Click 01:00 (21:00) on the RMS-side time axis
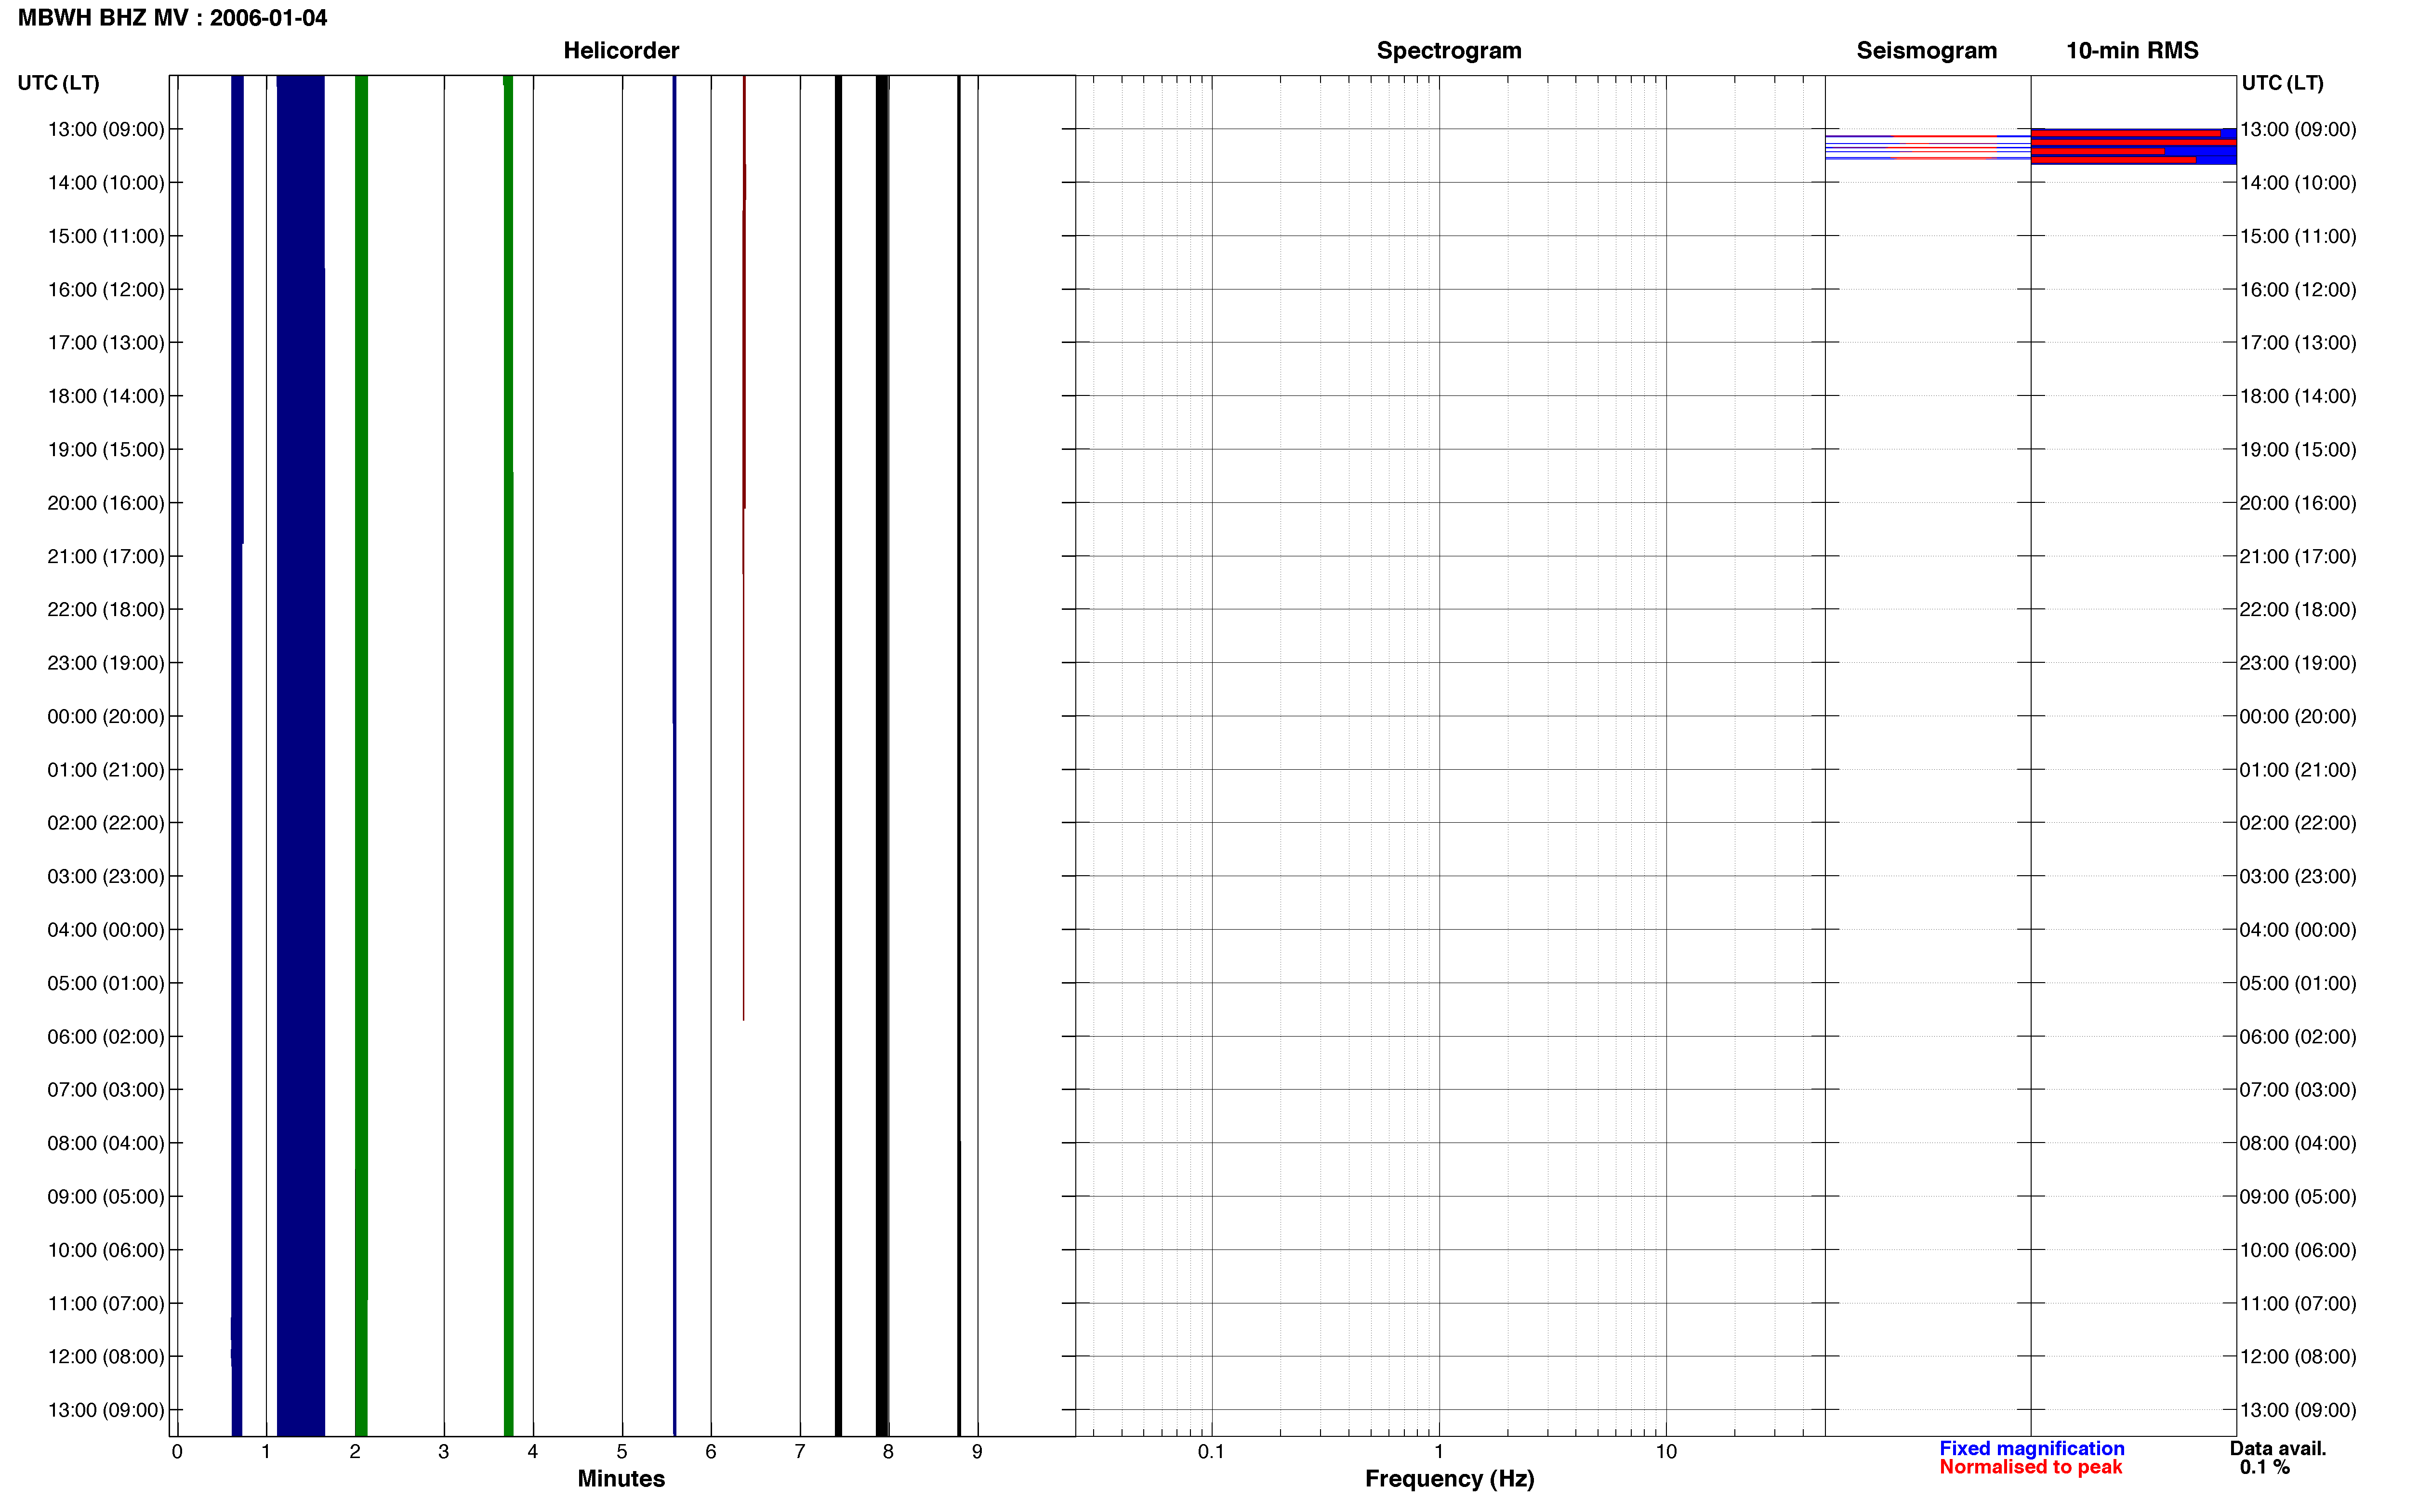Viewport: 2418px width, 1512px height. [x=2298, y=770]
